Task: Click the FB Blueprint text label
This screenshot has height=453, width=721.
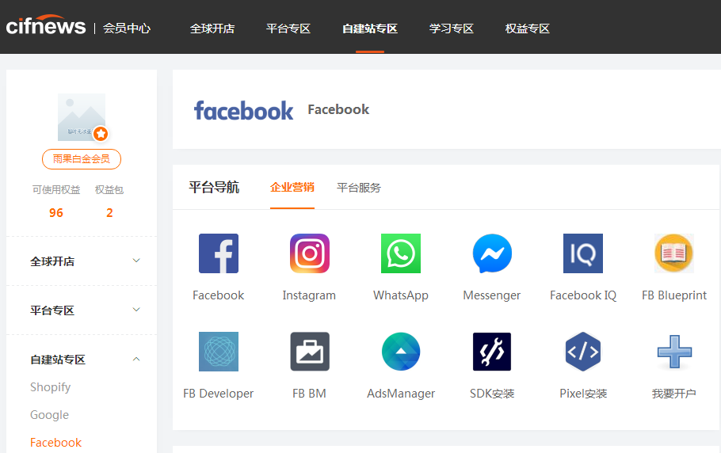Action: coord(674,295)
